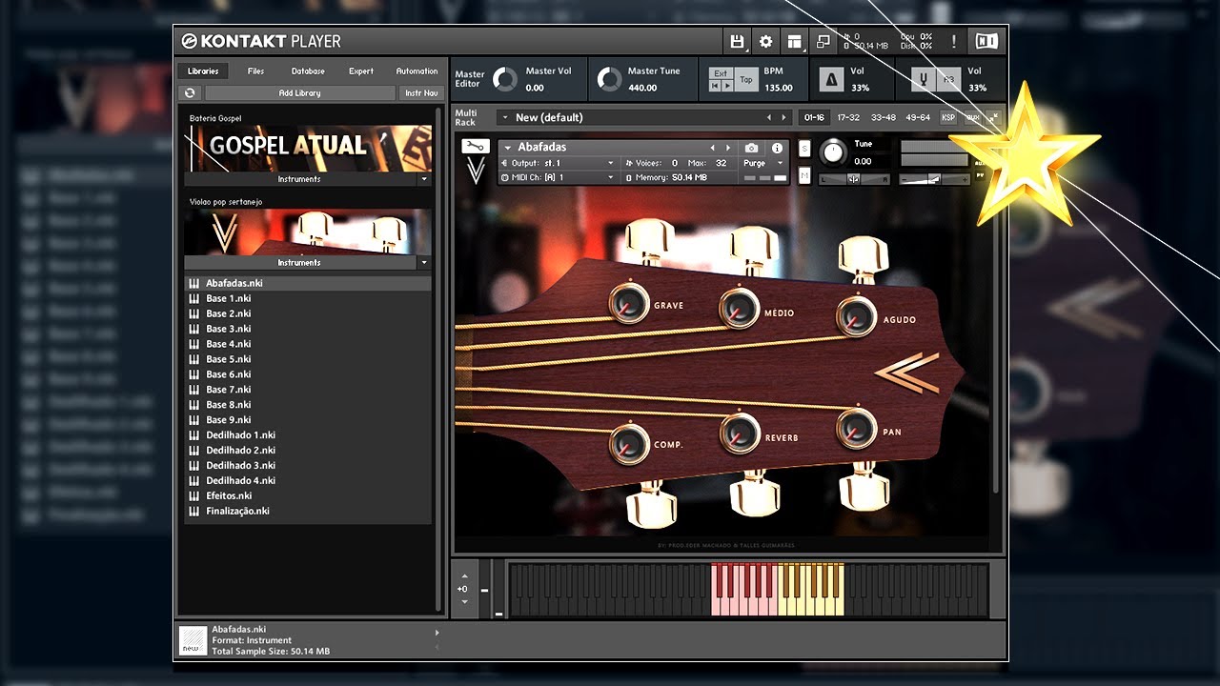Open the workspace layout panel icon
The image size is (1220, 686).
point(794,41)
